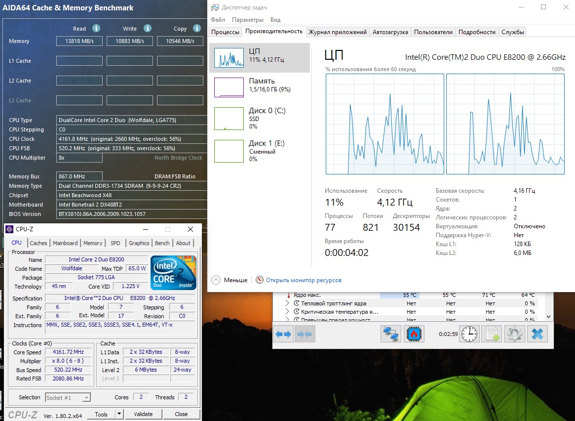The height and width of the screenshot is (421, 575).
Task: Click the sensor list scroll down arrow
Action: pyautogui.click(x=549, y=316)
